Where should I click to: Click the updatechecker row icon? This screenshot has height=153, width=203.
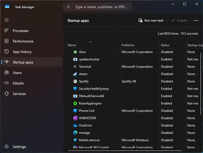click(x=75, y=59)
